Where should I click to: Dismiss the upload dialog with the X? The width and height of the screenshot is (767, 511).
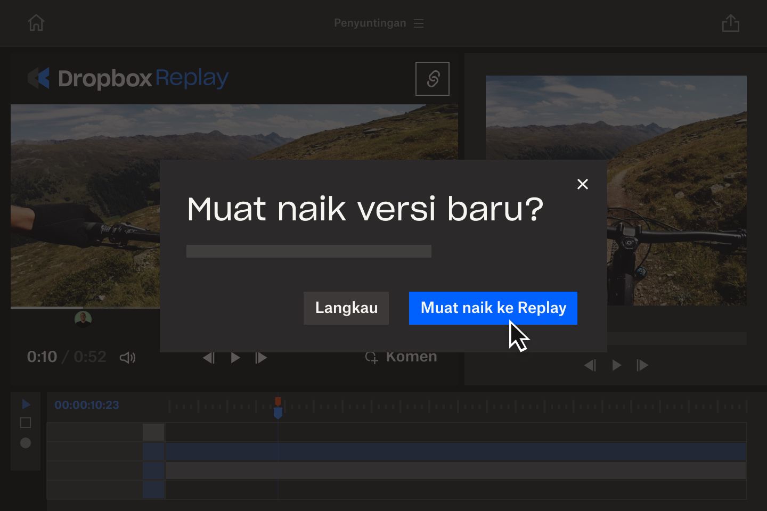[x=582, y=184]
